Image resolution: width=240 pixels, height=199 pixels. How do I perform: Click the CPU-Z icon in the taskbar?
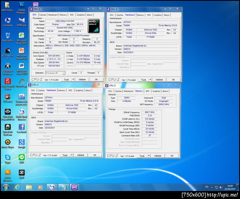(x=74, y=187)
